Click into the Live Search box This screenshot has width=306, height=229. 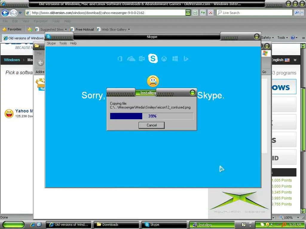click(x=254, y=13)
